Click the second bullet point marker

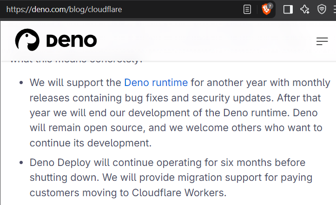pyautogui.click(x=21, y=163)
